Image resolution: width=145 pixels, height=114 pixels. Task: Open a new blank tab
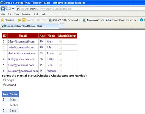pos(62,26)
